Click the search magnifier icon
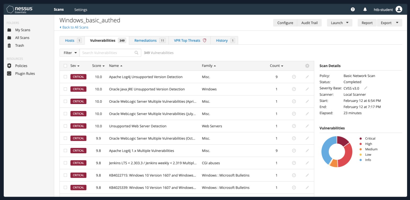 pos(137,53)
